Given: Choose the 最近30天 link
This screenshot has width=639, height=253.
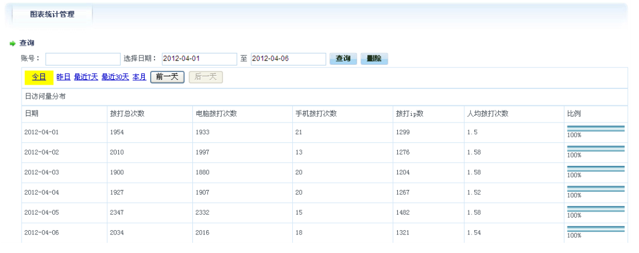Looking at the screenshot, I should tap(115, 77).
